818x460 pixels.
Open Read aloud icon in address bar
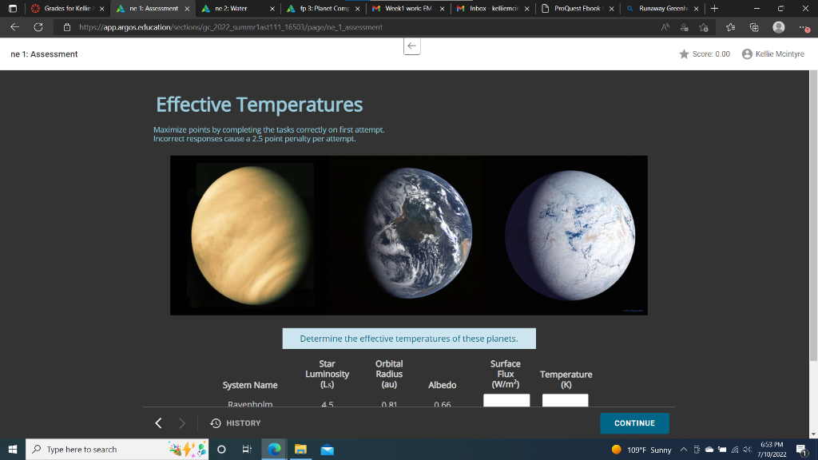click(665, 27)
